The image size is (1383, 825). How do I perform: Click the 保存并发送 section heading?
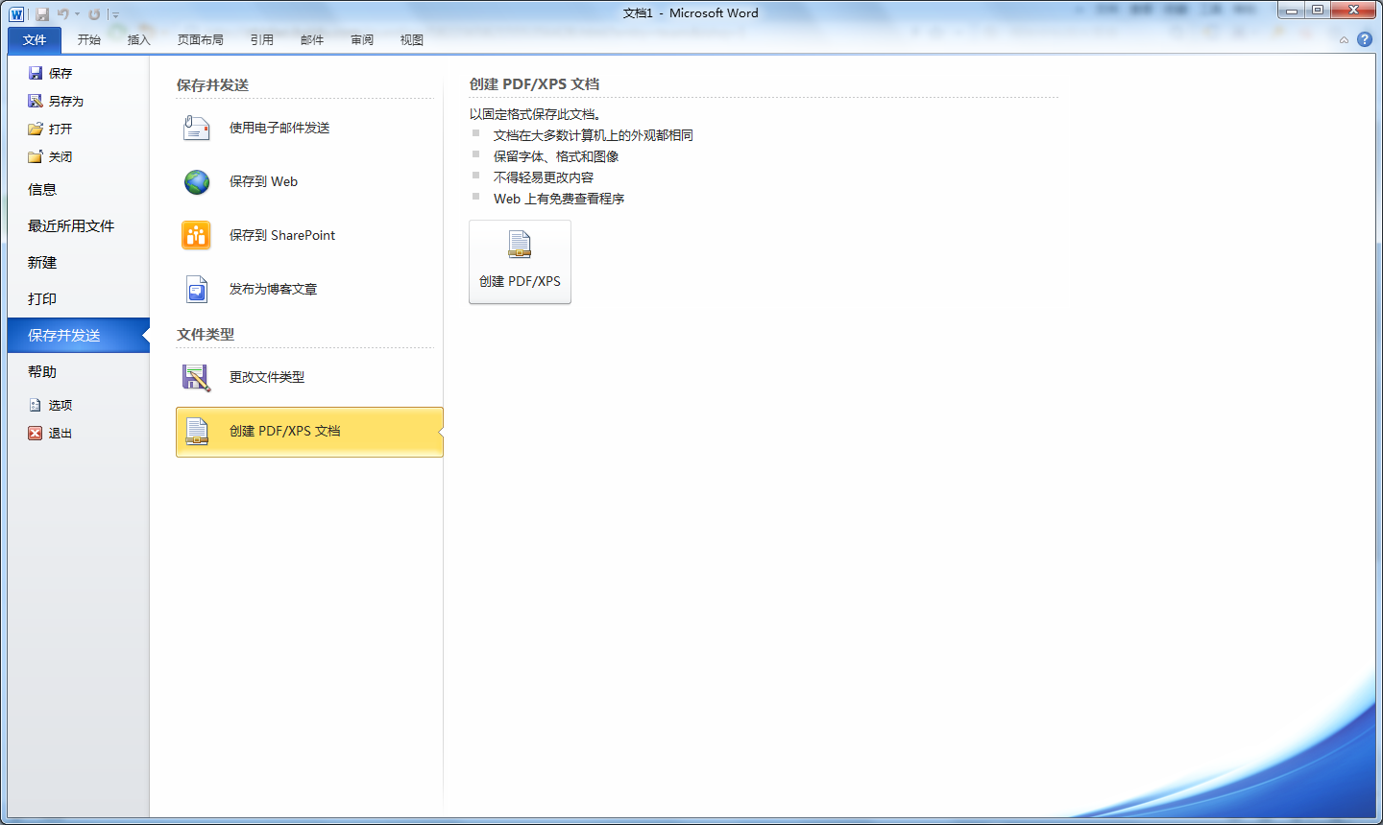pos(212,84)
